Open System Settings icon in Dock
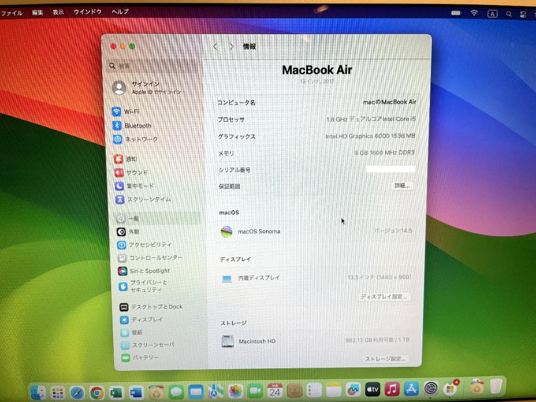This screenshot has height=402, width=536. [431, 388]
